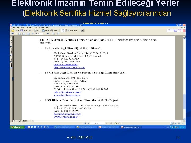This screenshot has width=191, height=143.
Task: Open the bilgi@turktrust.com.tr email link
Action: tap(67, 92)
